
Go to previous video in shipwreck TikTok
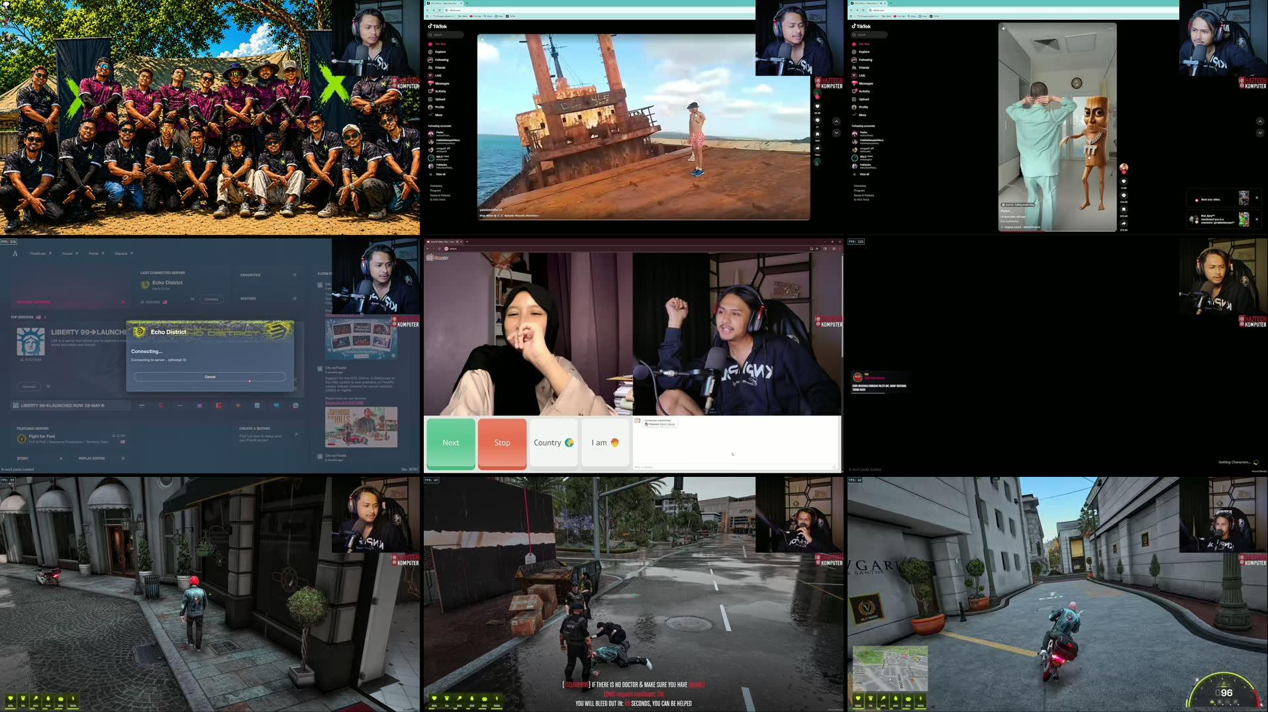point(836,121)
